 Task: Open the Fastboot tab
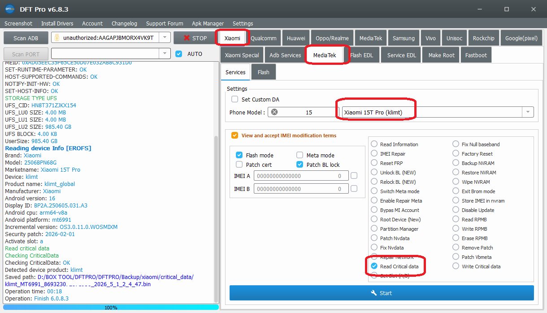pos(476,55)
